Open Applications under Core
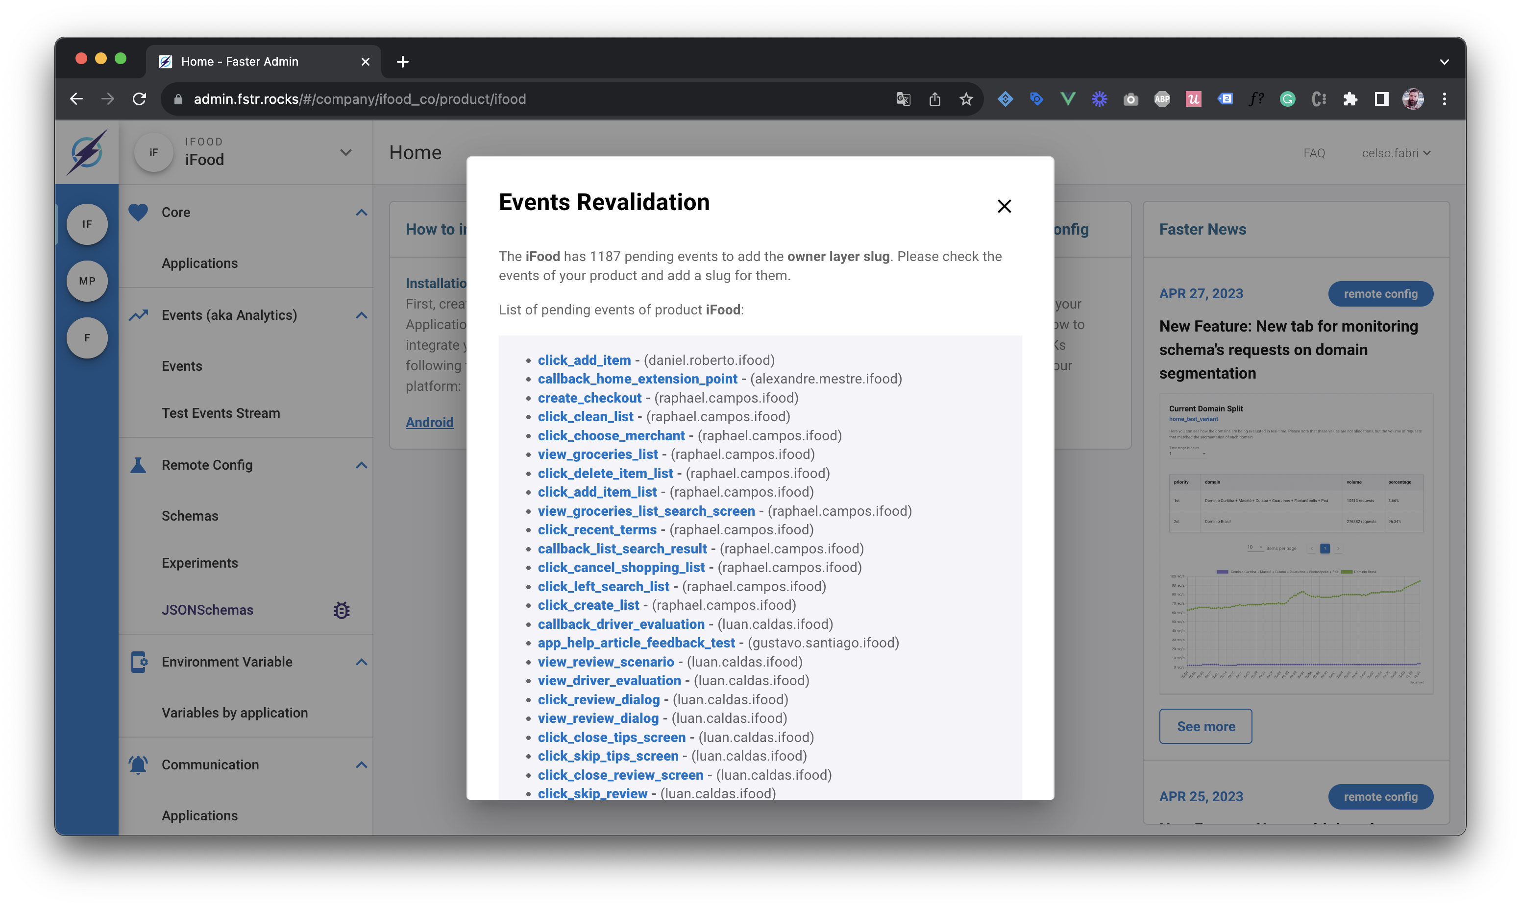The image size is (1521, 908). click(199, 263)
